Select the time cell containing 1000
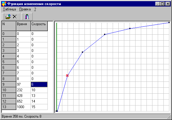 (23, 107)
